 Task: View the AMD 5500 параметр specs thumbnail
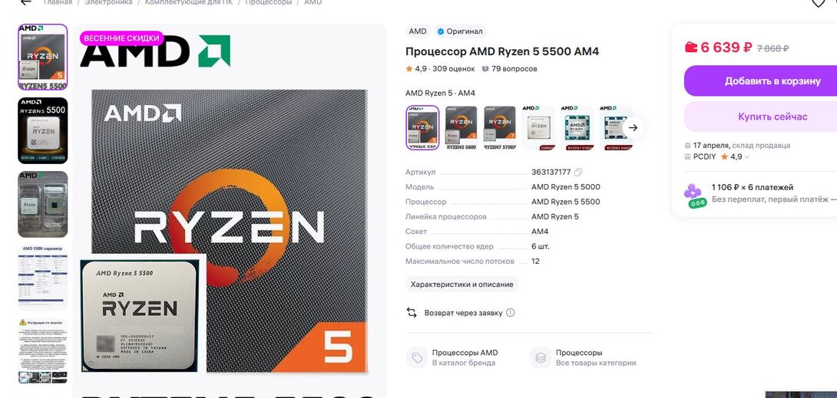(43, 277)
